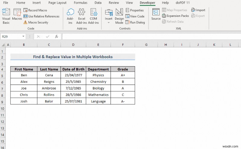The height and width of the screenshot is (149, 241).
Task: Click the Select All corner triangle
Action: [x=3, y=45]
